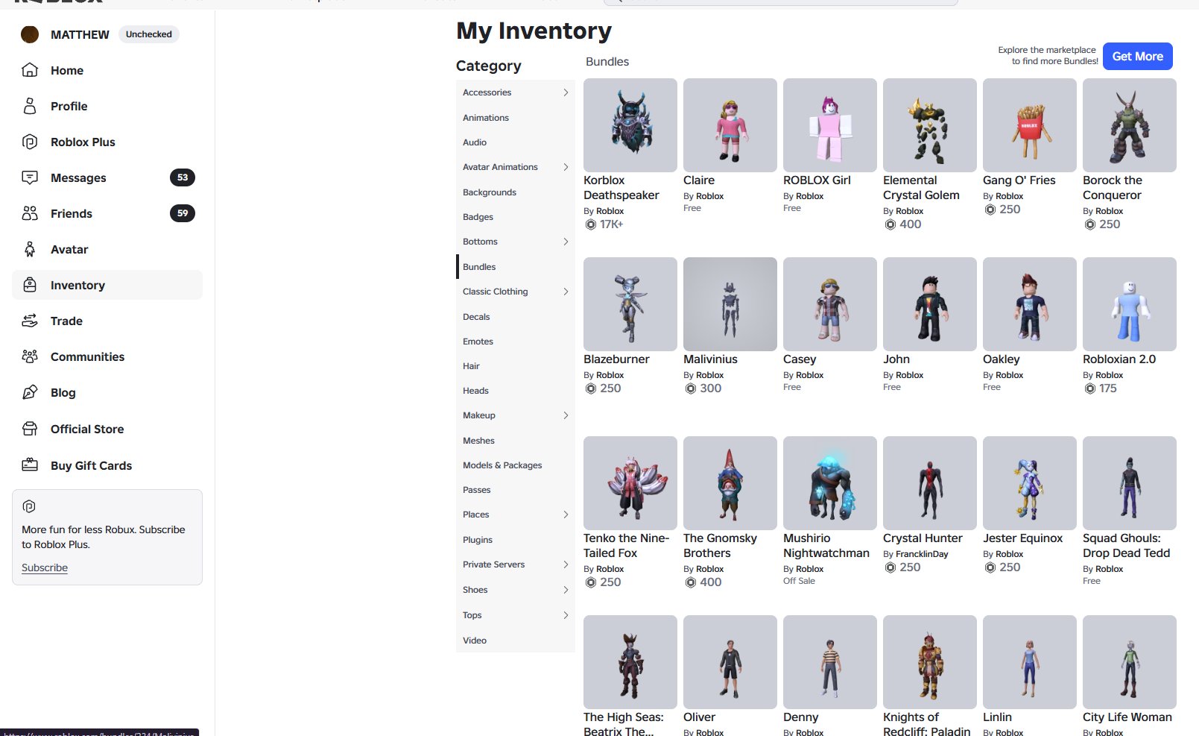Click the Buy Gift Cards icon
The width and height of the screenshot is (1199, 736).
coord(30,465)
